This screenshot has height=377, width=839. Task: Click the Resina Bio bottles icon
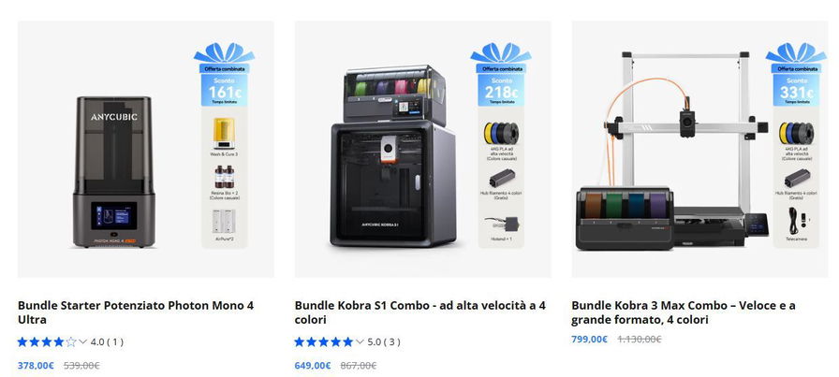[x=224, y=177]
